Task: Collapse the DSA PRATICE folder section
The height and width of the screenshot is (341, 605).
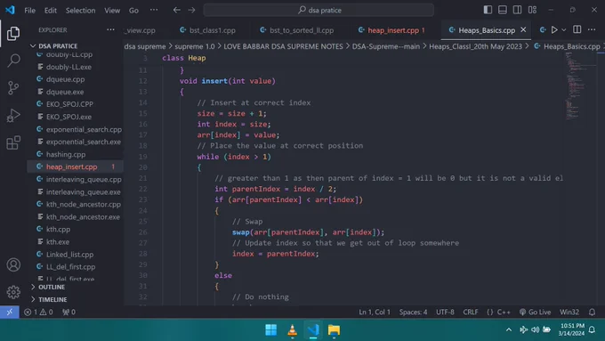Action: (76, 46)
